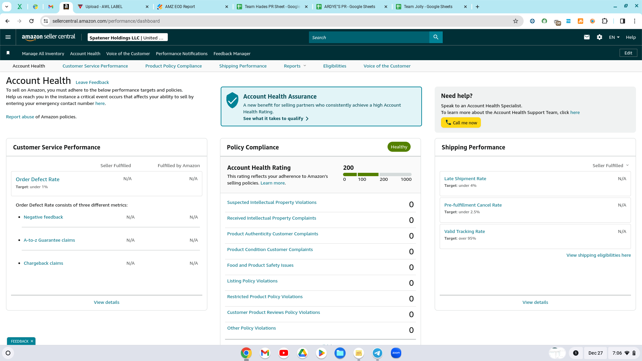
Task: Expand the Reports dropdown menu
Action: click(295, 66)
